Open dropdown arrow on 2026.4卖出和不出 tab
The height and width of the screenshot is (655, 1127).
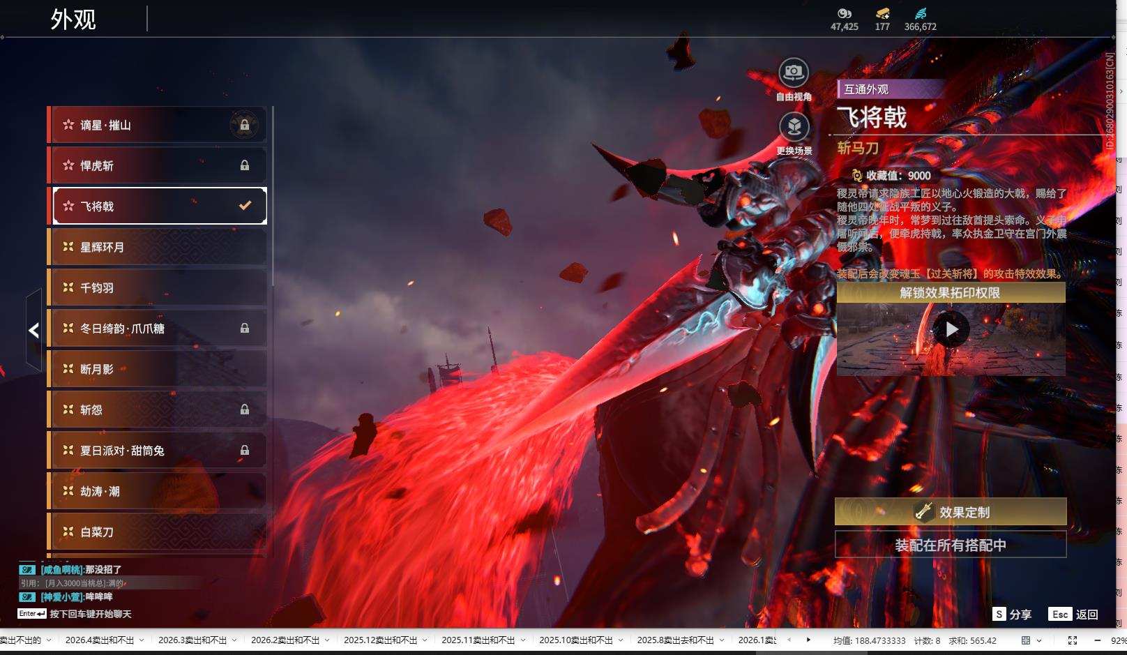(x=142, y=640)
